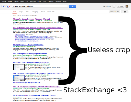131x102 pixels.
Task: Open YouTube in the top bar
Action: click(33, 2)
